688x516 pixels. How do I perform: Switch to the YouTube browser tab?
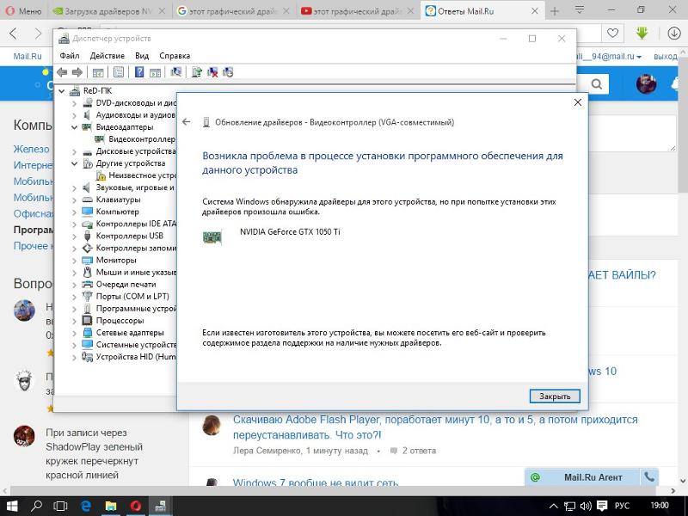(x=358, y=11)
